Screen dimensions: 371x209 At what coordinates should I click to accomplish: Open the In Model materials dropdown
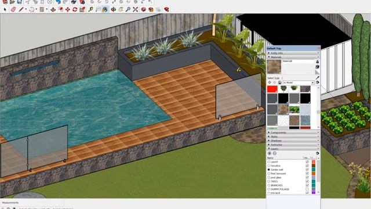pyautogui.click(x=299, y=82)
